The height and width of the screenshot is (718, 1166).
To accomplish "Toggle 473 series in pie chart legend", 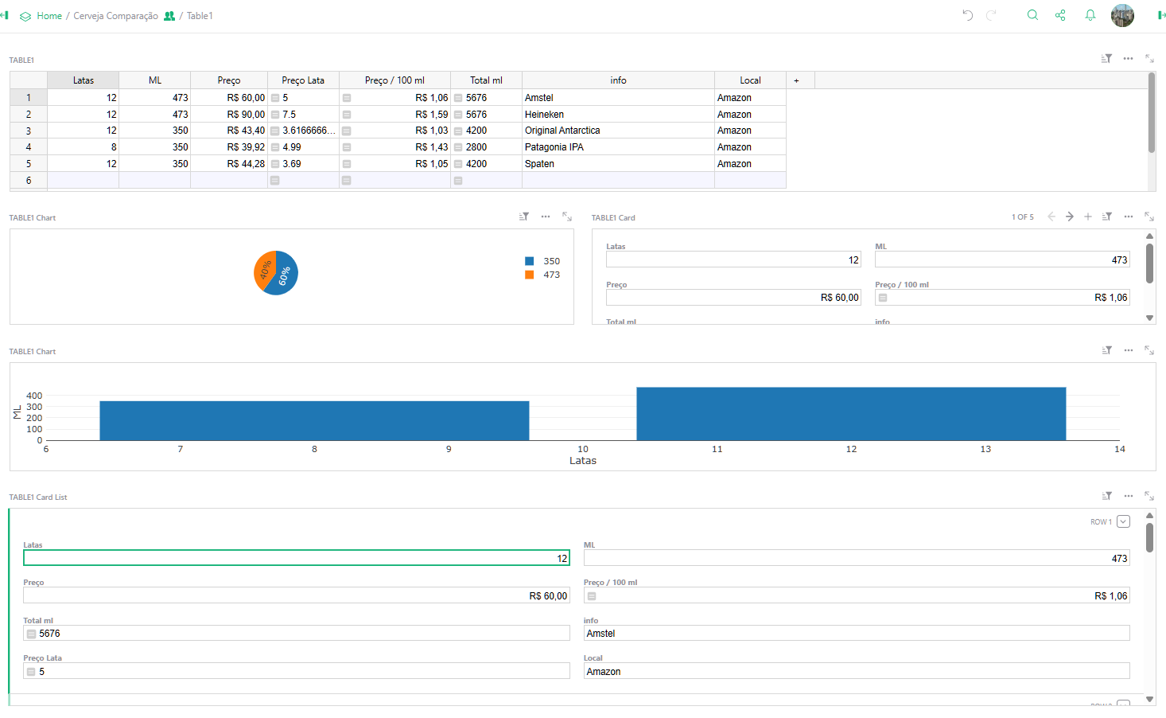I will pos(542,275).
